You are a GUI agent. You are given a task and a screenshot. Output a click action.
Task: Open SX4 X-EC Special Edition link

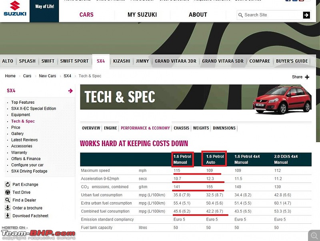[x=34, y=108]
